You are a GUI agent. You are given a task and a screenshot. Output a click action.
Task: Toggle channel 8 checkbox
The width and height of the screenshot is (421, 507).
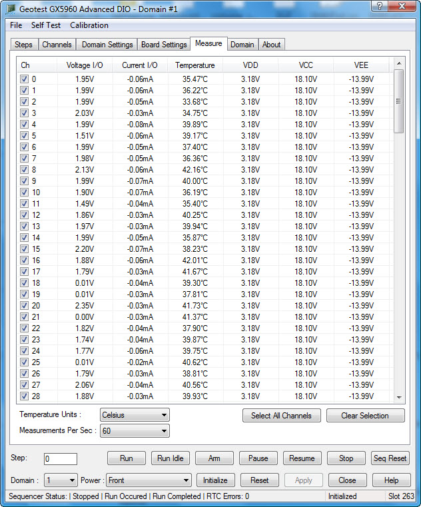(x=24, y=169)
